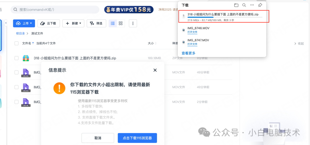Click the 00:16 MOV video thumbnail
310x145 pixels.
[26, 102]
